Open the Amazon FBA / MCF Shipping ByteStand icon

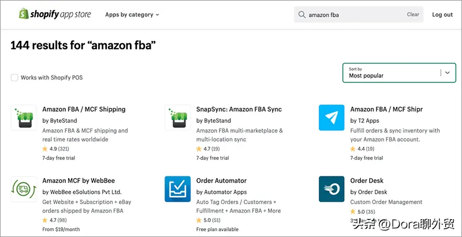tap(24, 118)
